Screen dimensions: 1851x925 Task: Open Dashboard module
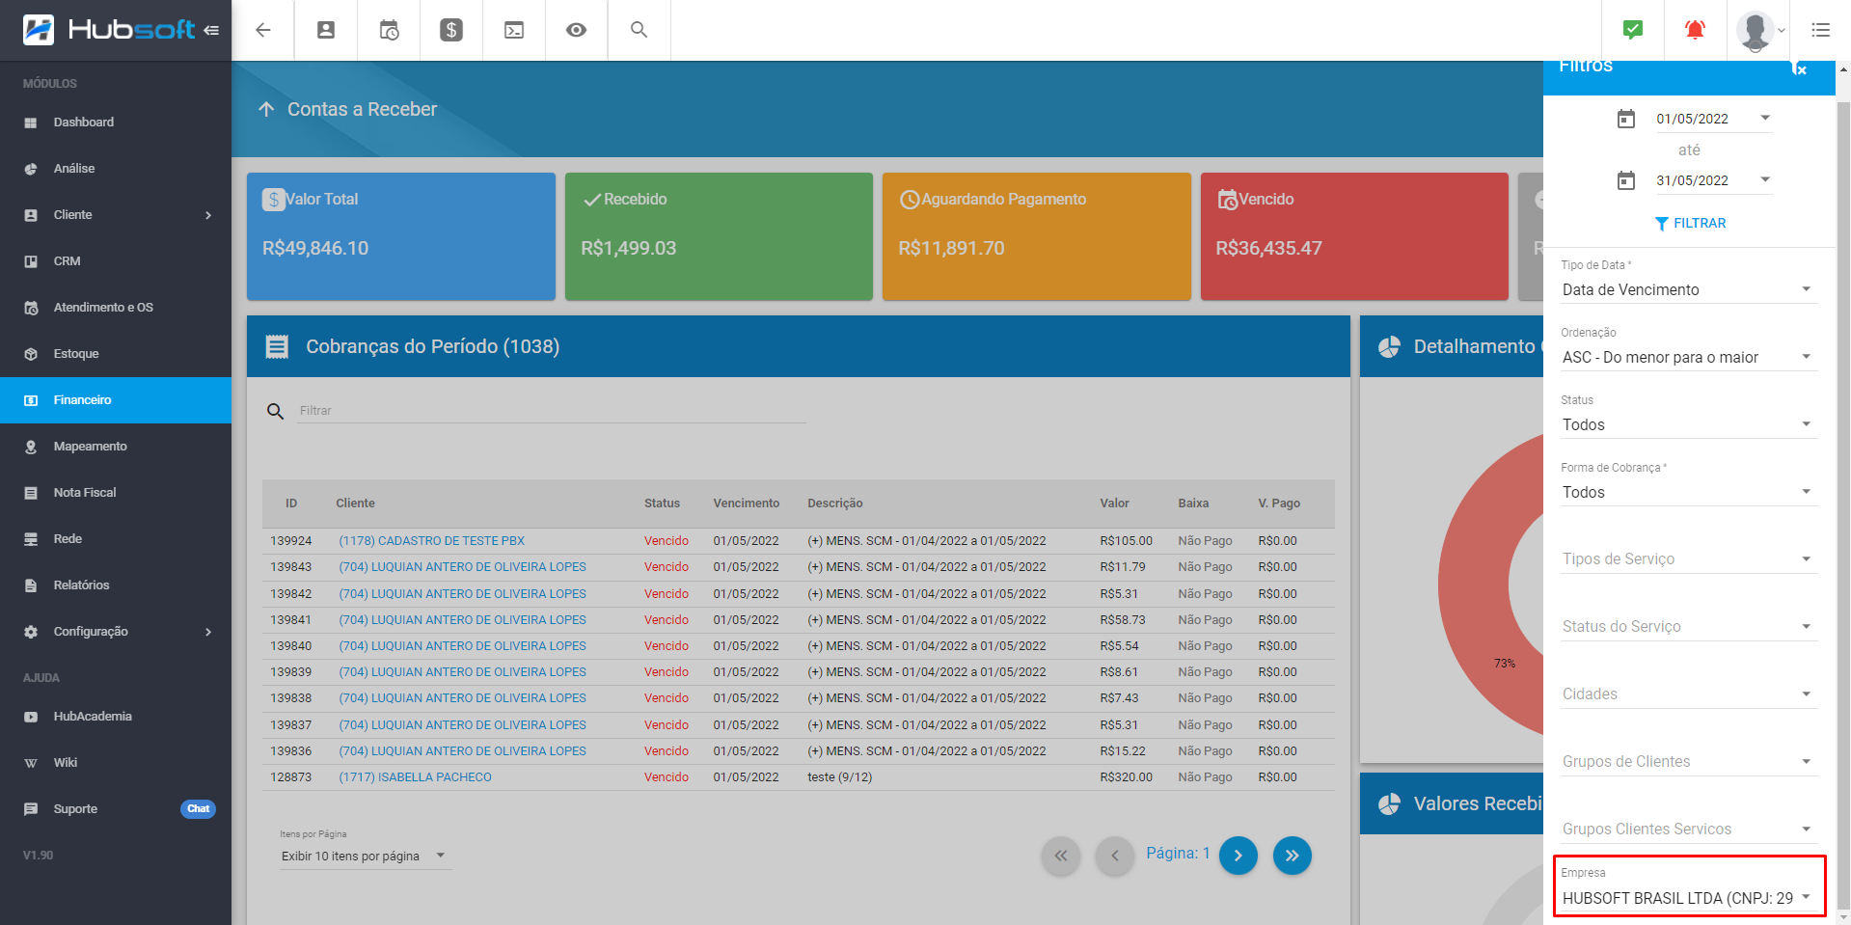[x=116, y=122]
